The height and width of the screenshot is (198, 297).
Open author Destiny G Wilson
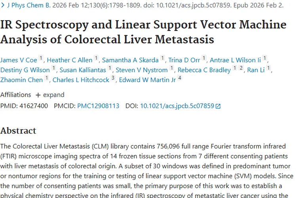[25, 70]
